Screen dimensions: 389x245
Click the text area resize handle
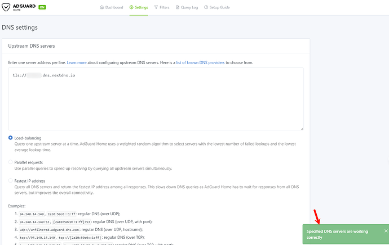301,128
